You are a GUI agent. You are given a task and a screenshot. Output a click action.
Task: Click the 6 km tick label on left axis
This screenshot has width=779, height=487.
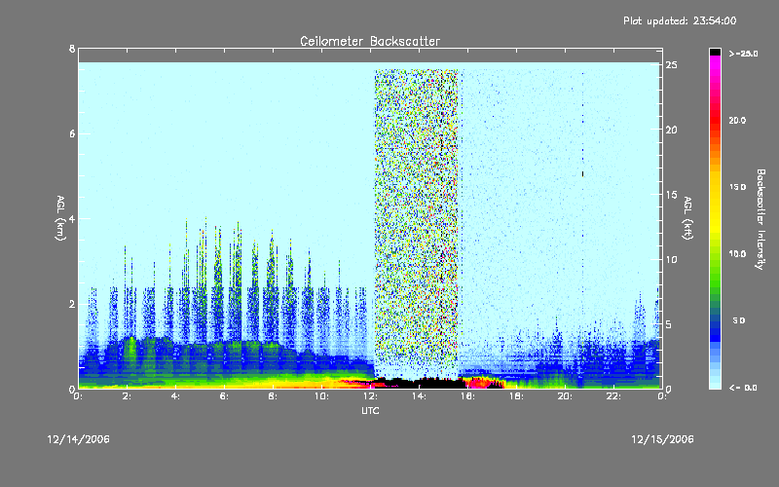pos(72,133)
